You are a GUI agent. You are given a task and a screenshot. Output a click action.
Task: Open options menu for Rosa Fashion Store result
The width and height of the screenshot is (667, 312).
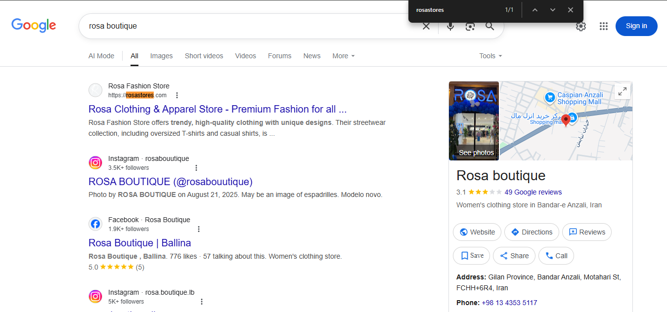[x=177, y=95]
